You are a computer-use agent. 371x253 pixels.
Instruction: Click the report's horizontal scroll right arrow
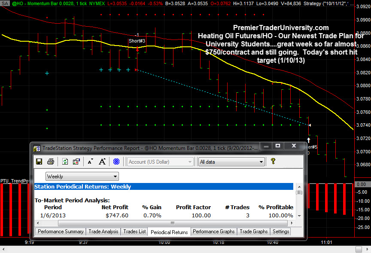coord(292,223)
